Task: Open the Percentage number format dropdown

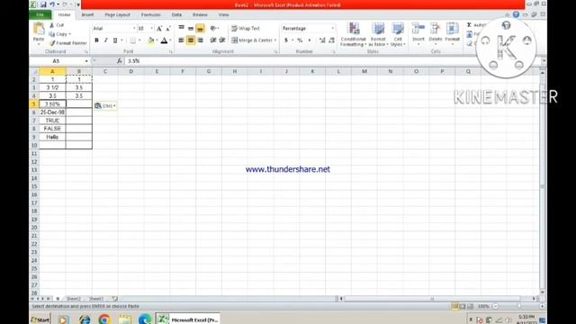Action: 333,28
